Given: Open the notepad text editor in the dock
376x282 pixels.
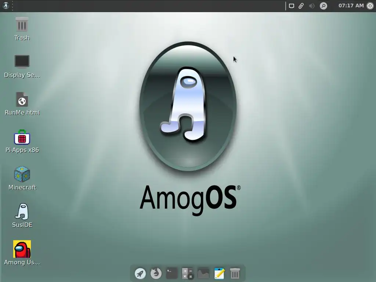Looking at the screenshot, I should tap(219, 273).
